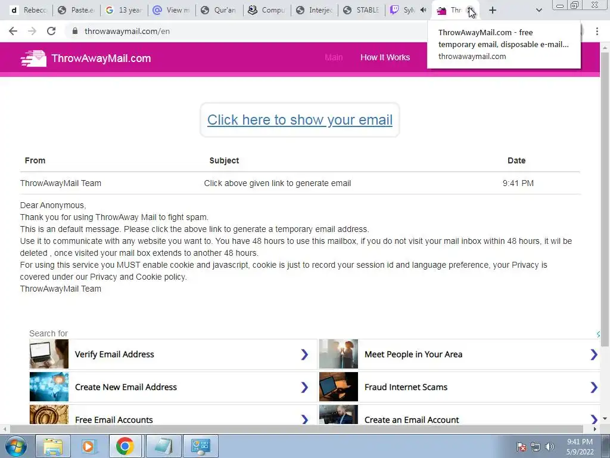Screen dimensions: 610x458
Task: Click the arrow beside Verify Email Address
Action: pos(304,354)
